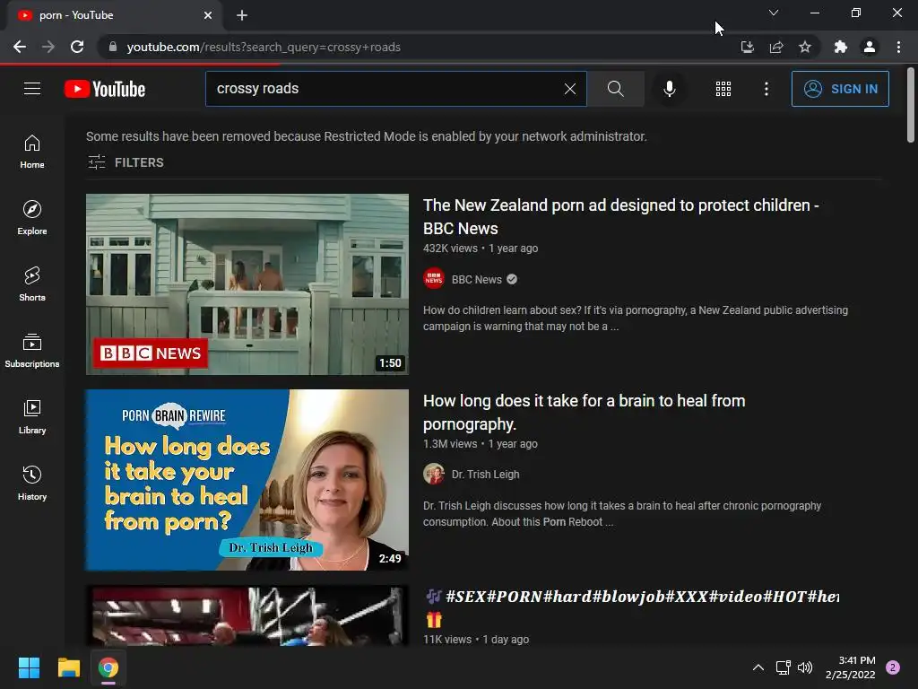Open the BBC News video thumbnail
The image size is (918, 689).
point(247,284)
